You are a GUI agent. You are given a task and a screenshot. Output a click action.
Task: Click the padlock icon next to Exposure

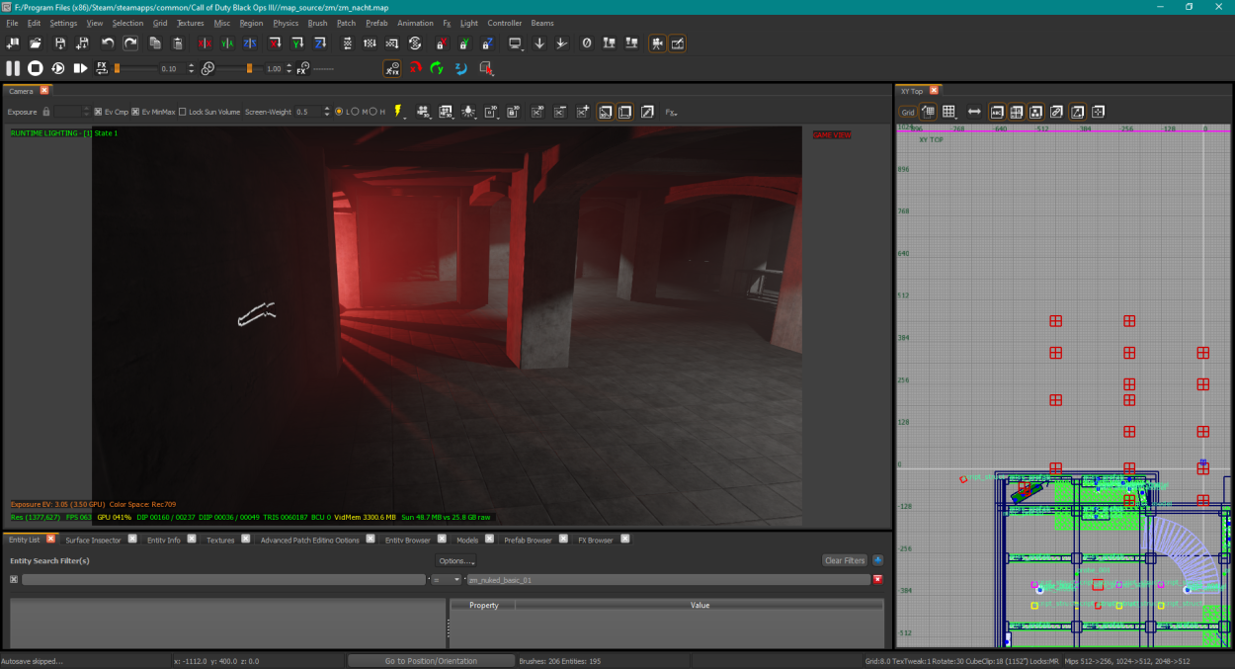45,112
